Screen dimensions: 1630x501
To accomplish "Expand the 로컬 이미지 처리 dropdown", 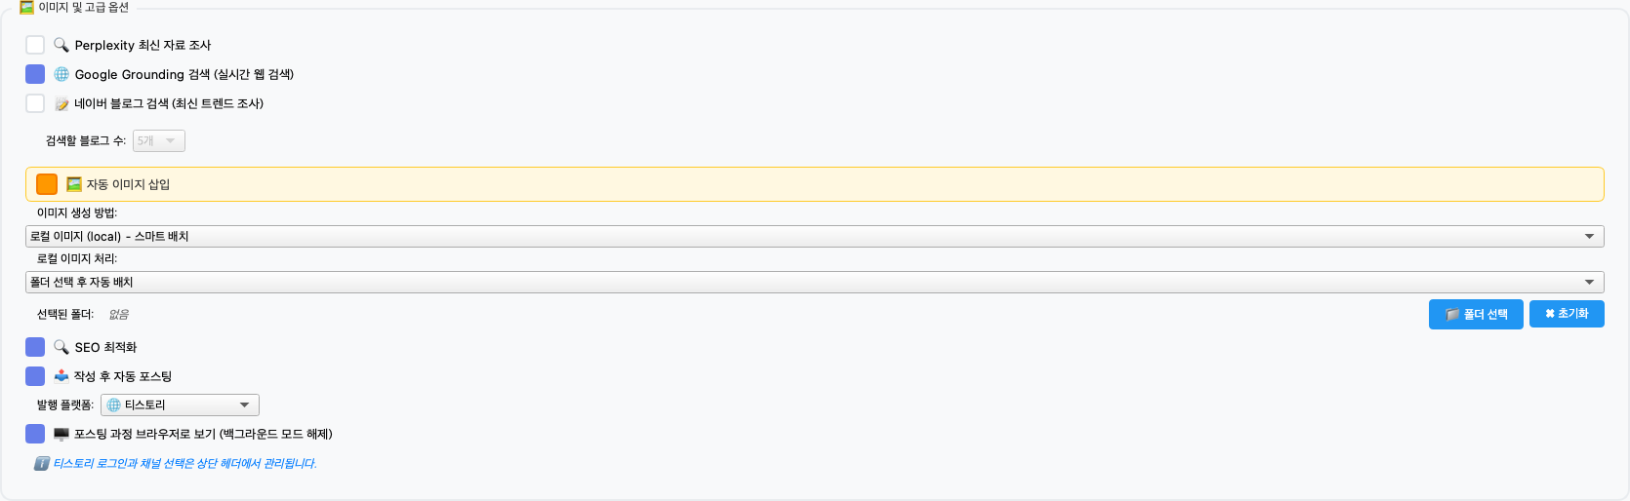I will click(814, 282).
